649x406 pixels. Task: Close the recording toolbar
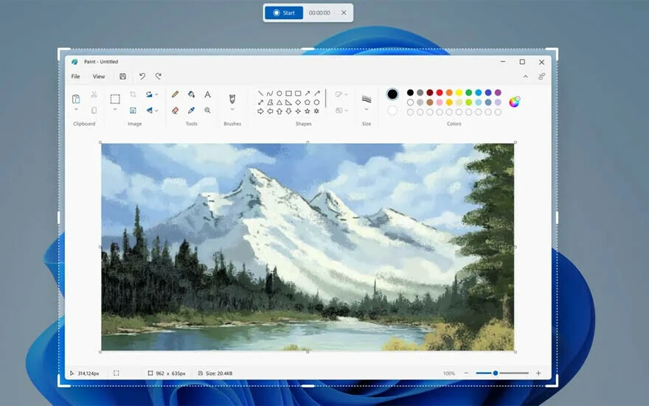pos(344,13)
